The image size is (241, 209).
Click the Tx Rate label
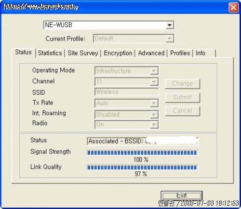(x=42, y=103)
